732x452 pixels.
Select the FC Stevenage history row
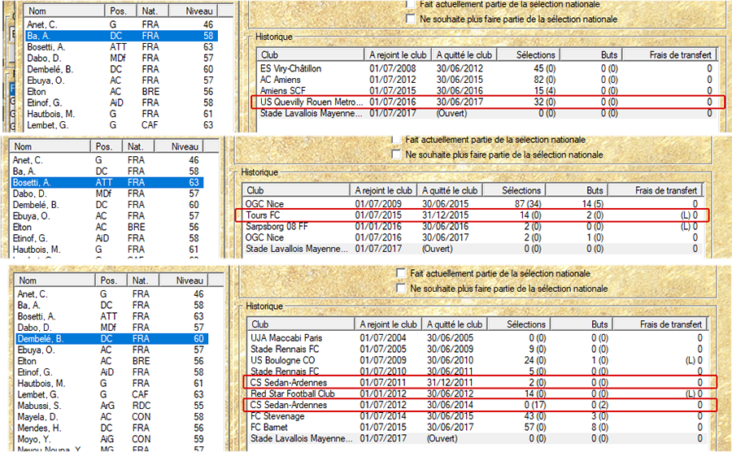(x=476, y=416)
